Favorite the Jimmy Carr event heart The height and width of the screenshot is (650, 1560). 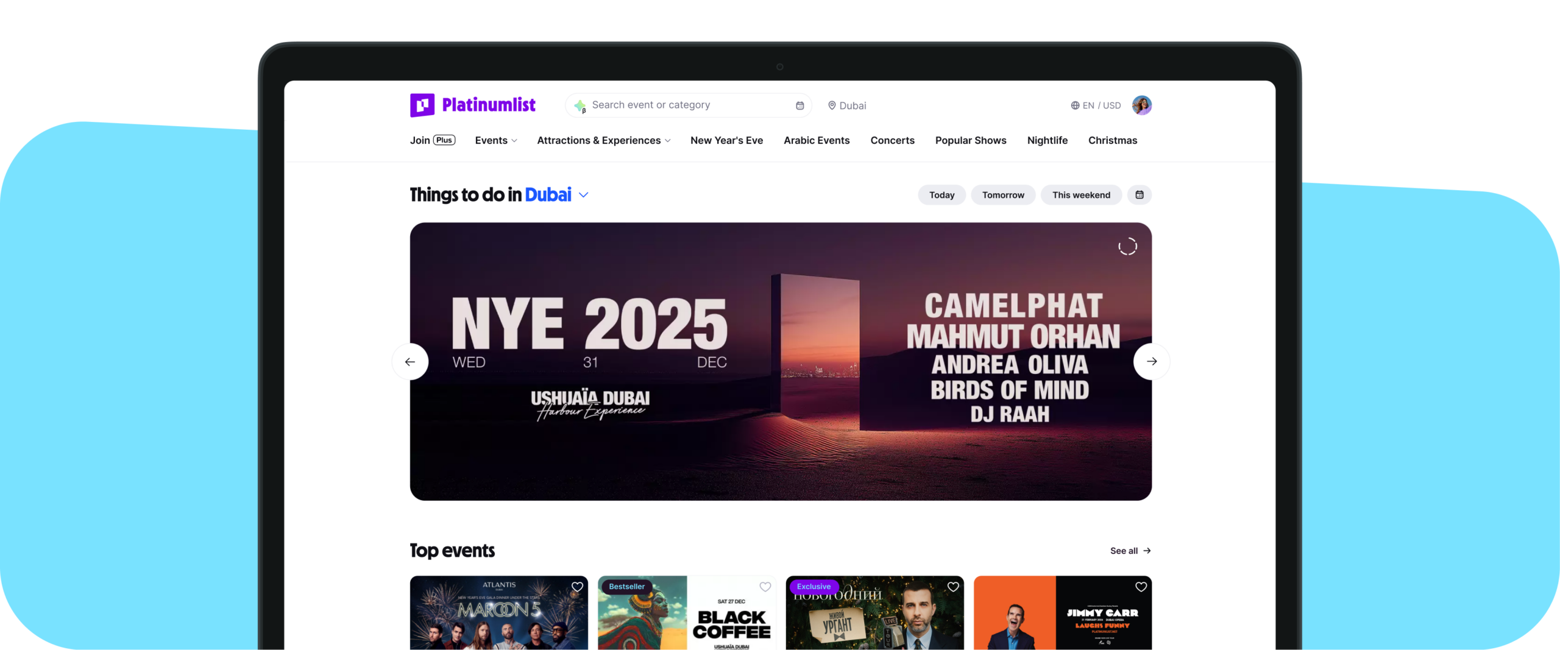click(1141, 587)
